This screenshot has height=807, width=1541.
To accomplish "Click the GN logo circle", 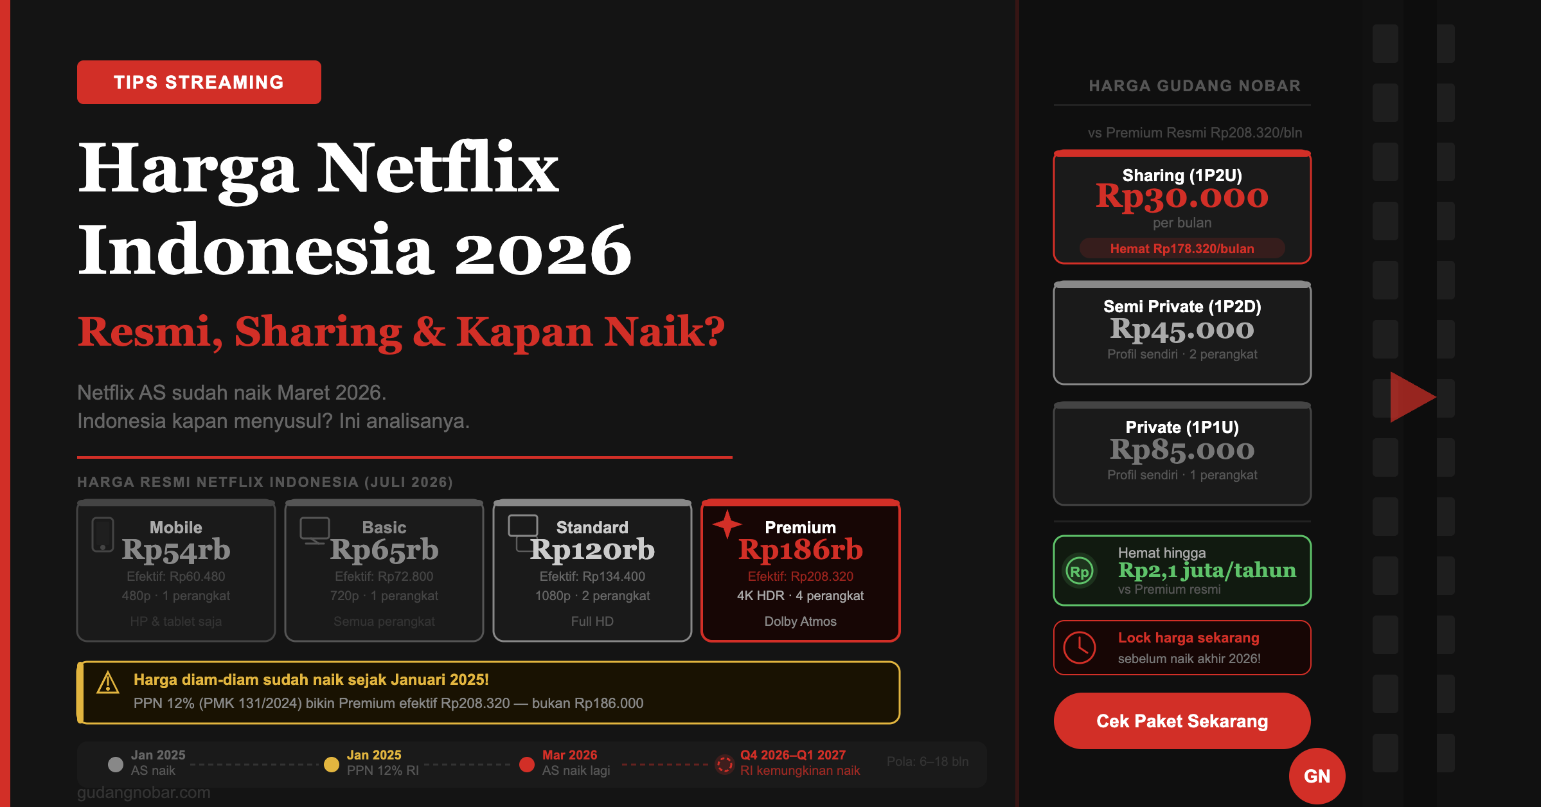I will [1317, 776].
